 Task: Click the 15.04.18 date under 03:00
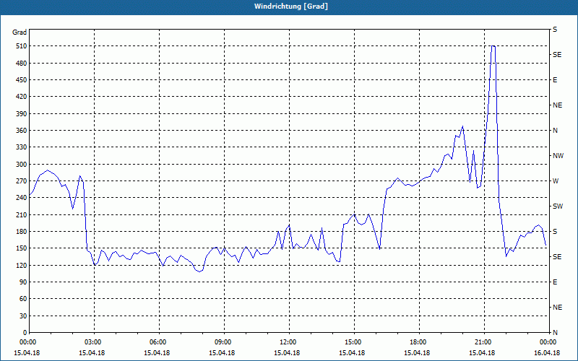click(92, 353)
